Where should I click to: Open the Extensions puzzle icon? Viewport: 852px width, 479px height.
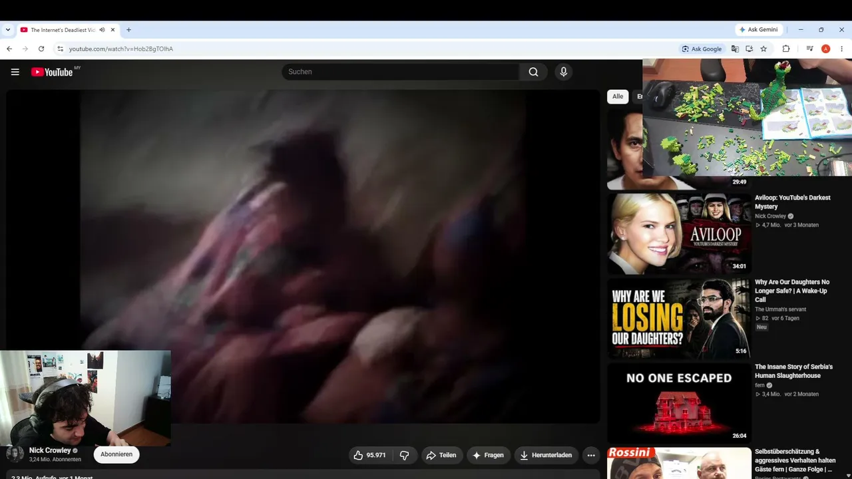click(786, 49)
